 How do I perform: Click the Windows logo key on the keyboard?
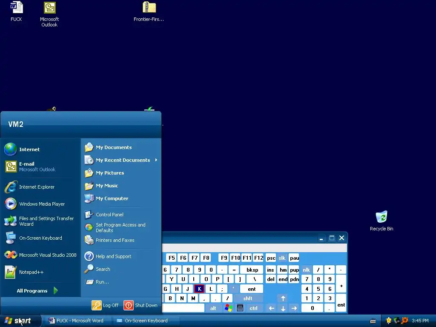[x=229, y=308]
